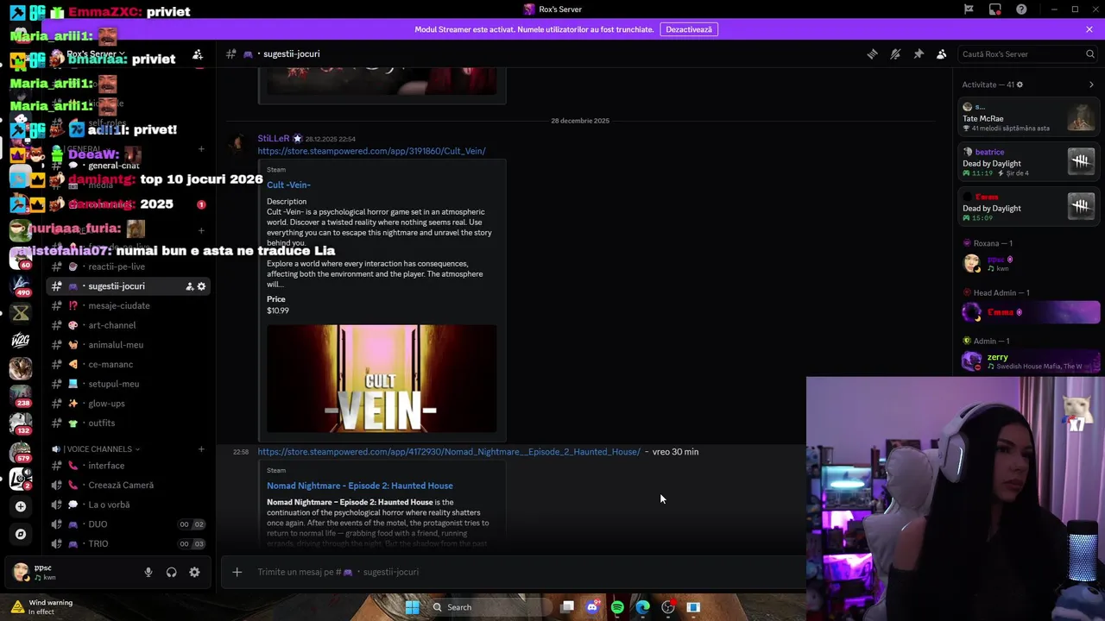The width and height of the screenshot is (1105, 621).
Task: Open Inbox icon in title bar
Action: click(995, 9)
